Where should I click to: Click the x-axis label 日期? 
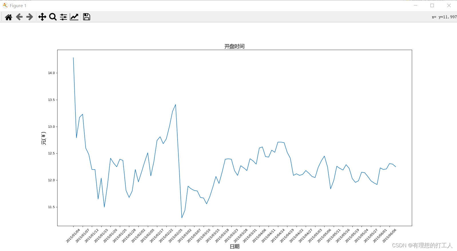(x=235, y=246)
